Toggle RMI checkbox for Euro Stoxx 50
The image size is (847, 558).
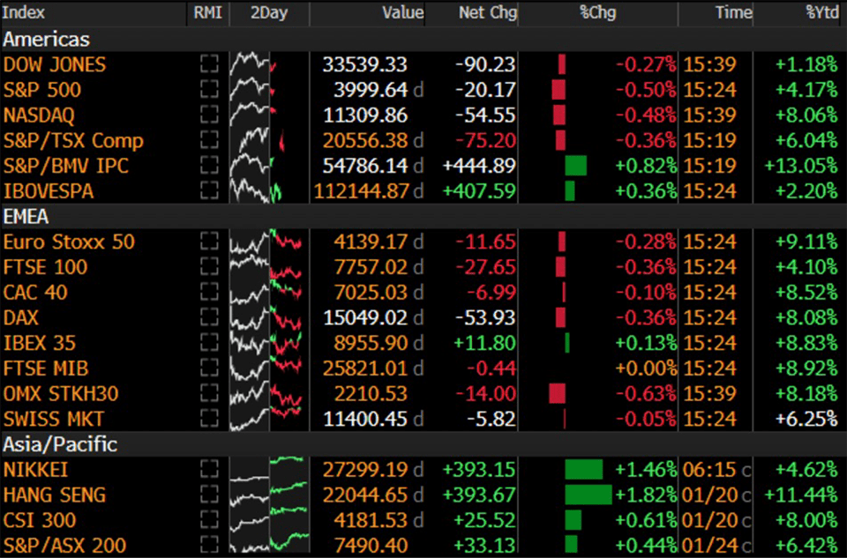(x=209, y=242)
